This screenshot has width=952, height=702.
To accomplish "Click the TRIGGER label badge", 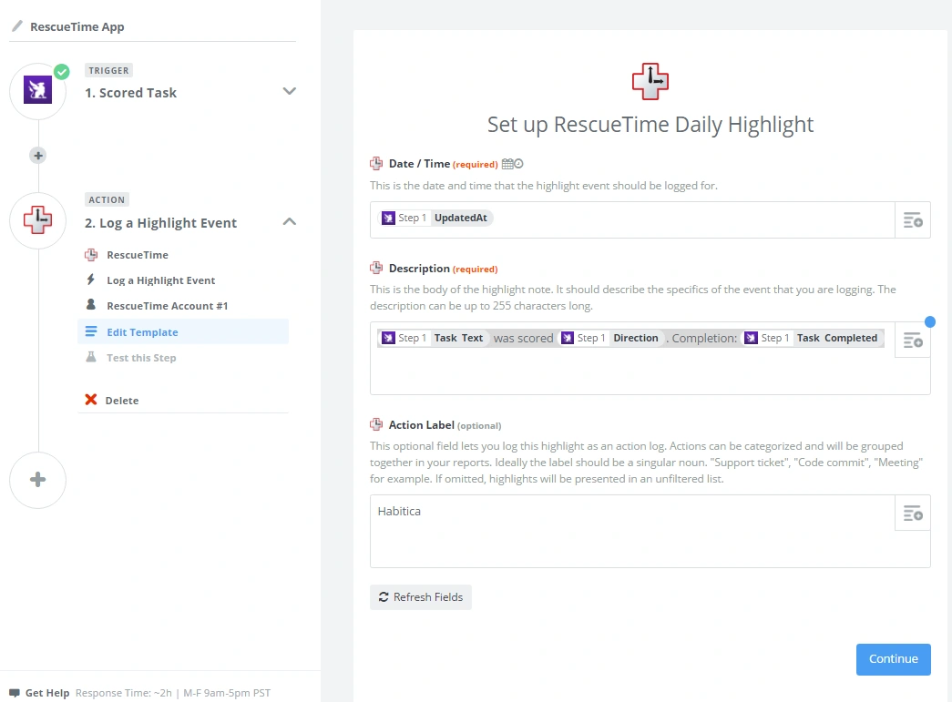I will tap(108, 70).
